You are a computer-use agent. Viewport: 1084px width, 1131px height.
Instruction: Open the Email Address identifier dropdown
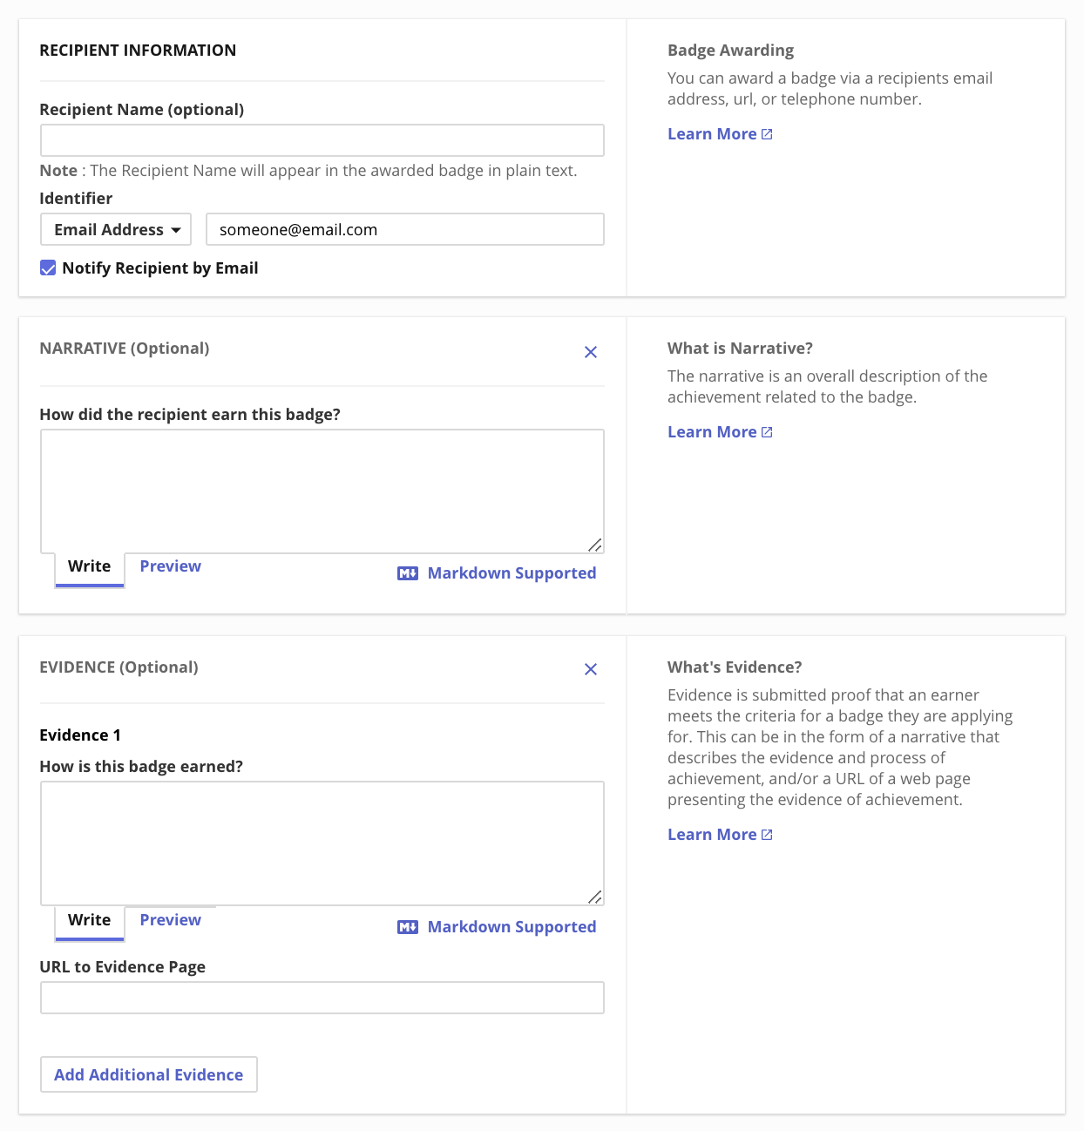tap(116, 230)
